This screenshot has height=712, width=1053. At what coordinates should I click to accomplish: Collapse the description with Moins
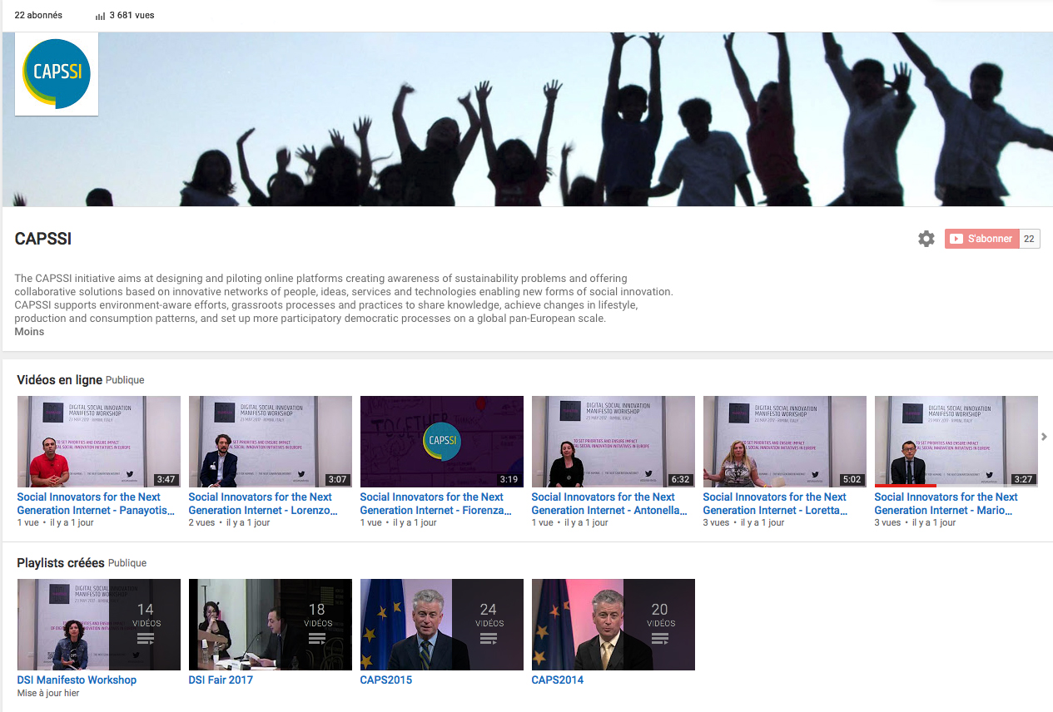click(x=29, y=332)
